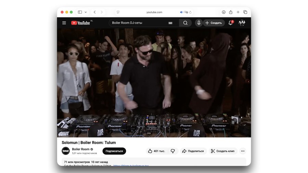Open the Создать create menu
The height and width of the screenshot is (173, 308).
click(214, 23)
